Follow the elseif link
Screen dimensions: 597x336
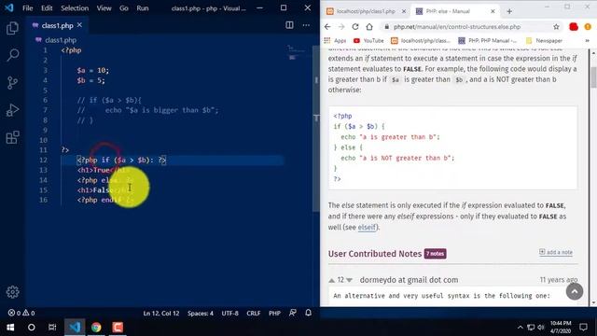367,227
